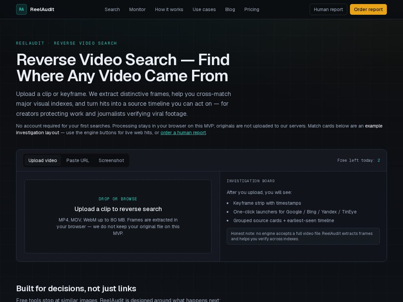The height and width of the screenshot is (302, 403).
Task: Navigate to Use cases
Action: click(x=204, y=9)
